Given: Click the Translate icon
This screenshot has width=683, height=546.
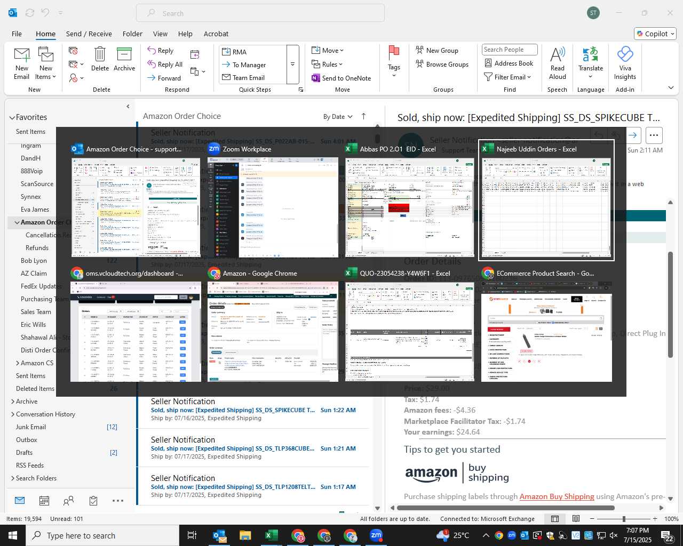Looking at the screenshot, I should (591, 54).
